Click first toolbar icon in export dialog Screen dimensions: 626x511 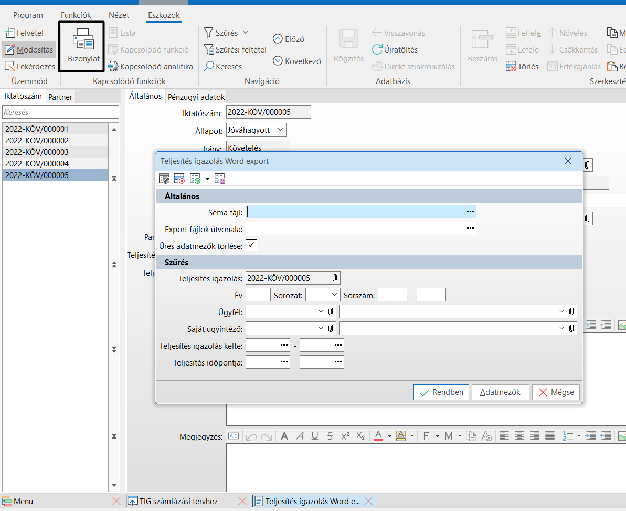pos(164,179)
